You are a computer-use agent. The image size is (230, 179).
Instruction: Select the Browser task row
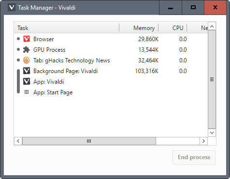pos(111,39)
